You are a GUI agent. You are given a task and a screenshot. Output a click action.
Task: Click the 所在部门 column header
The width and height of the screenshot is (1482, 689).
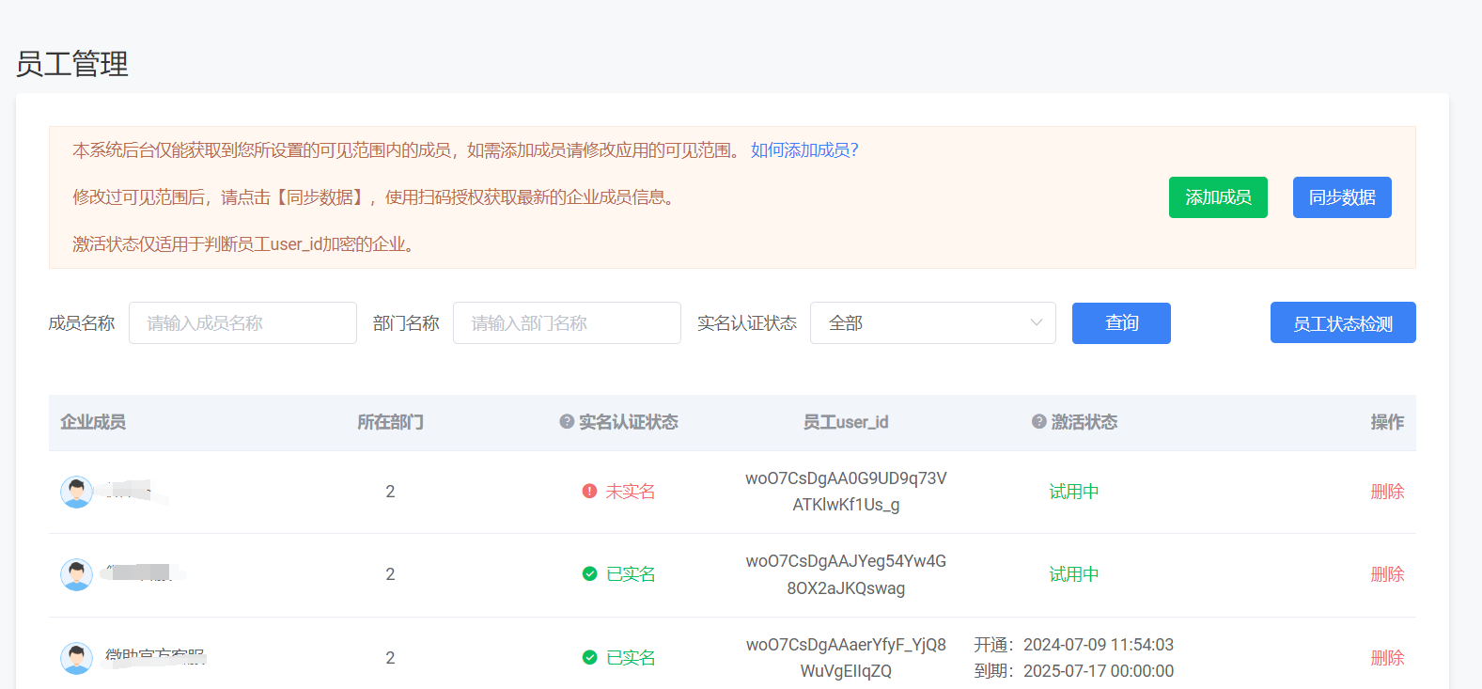click(390, 422)
